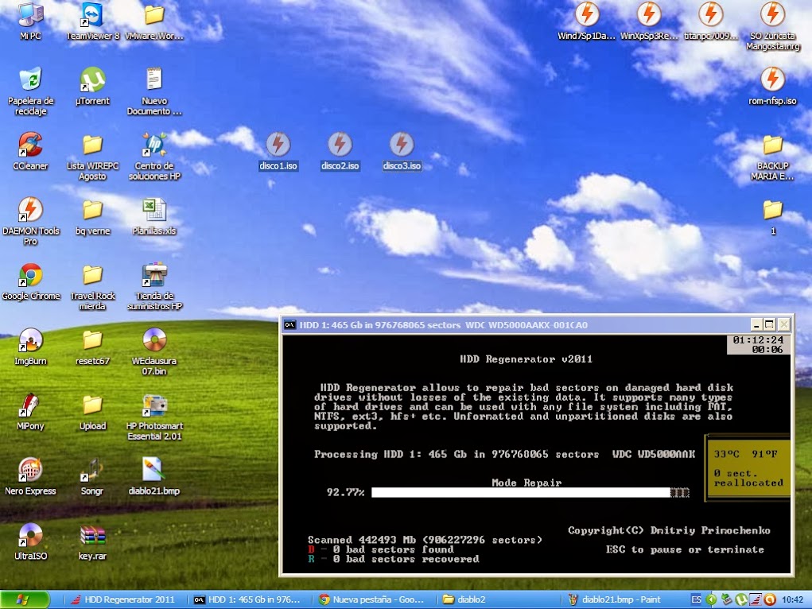Click the 33°C 91°F temperature readout
Image resolution: width=812 pixels, height=609 pixels.
click(746, 454)
